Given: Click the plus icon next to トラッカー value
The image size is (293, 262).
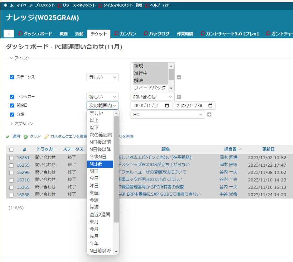Looking at the screenshot, I should click(x=179, y=97).
